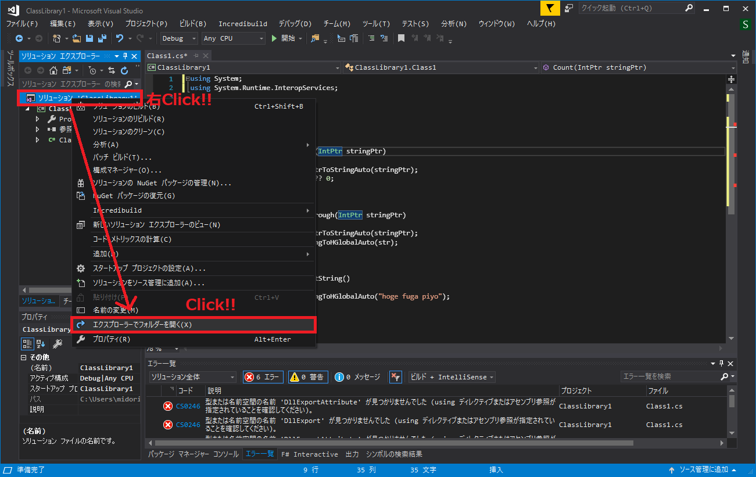Viewport: 756px width, 477px height.
Task: Pin the Solution Explorer panel
Action: 125,56
